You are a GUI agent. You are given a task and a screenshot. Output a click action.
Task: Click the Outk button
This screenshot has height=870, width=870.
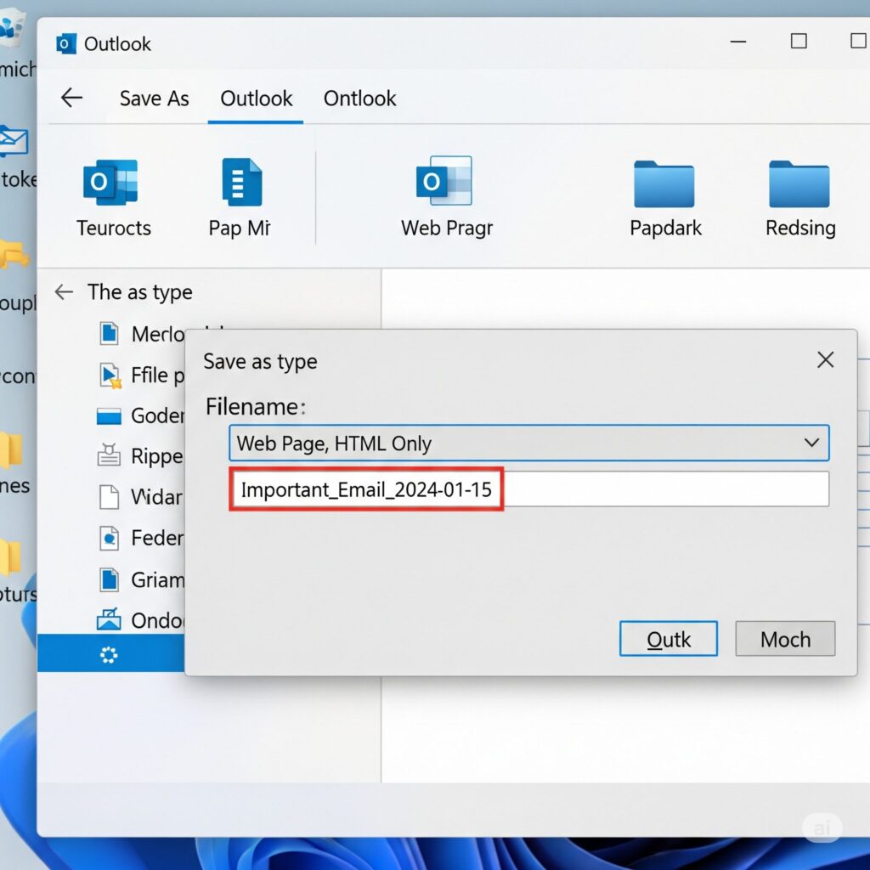tap(668, 639)
